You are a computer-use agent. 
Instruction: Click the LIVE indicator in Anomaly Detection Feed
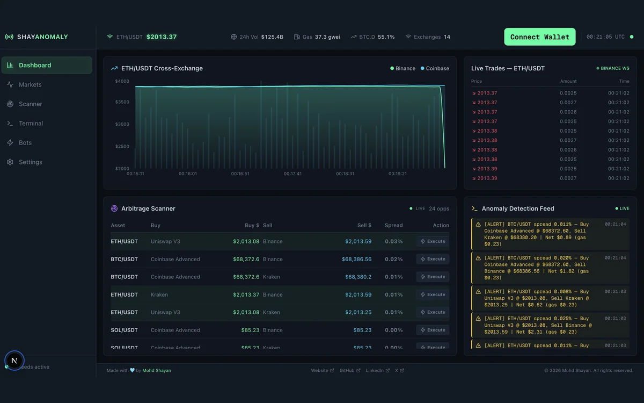623,208
